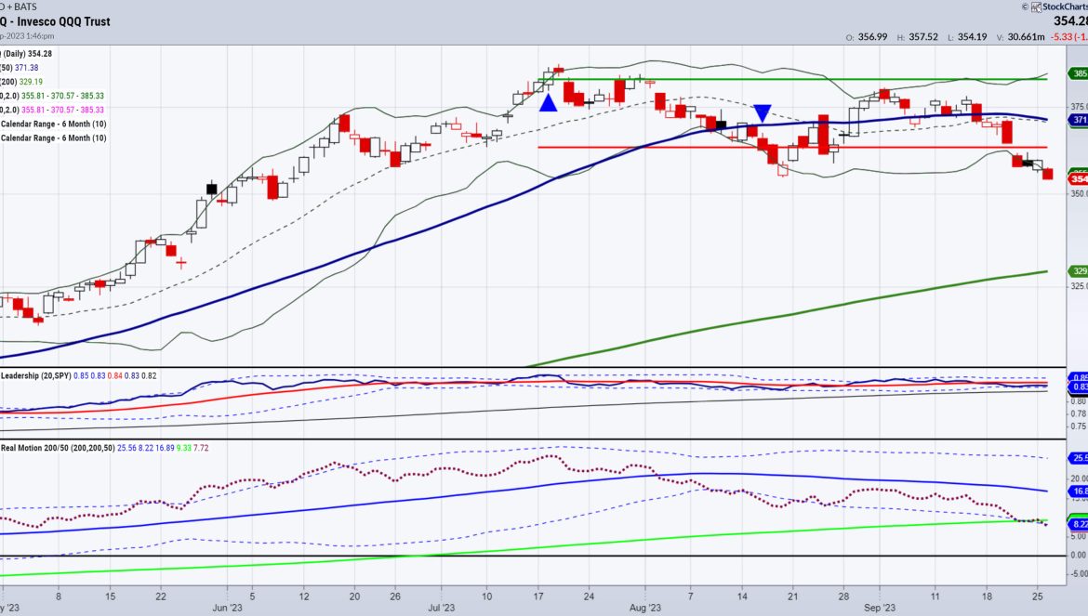Click the red '-5.33' change value

pyautogui.click(x=1062, y=37)
